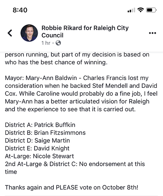This screenshot has height=196, width=163.
Task: Tap 'PLEASE vote on October 8th!' sentence
Action: (97, 187)
